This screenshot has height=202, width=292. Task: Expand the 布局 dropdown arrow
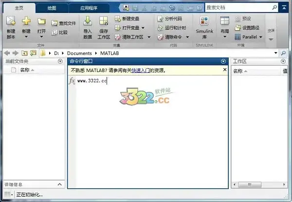tap(225, 37)
